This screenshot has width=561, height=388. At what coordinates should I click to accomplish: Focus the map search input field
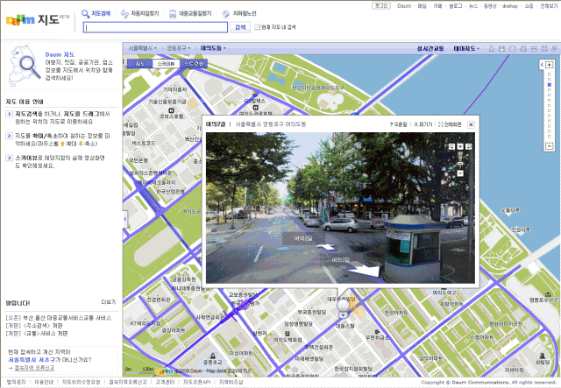(x=155, y=27)
